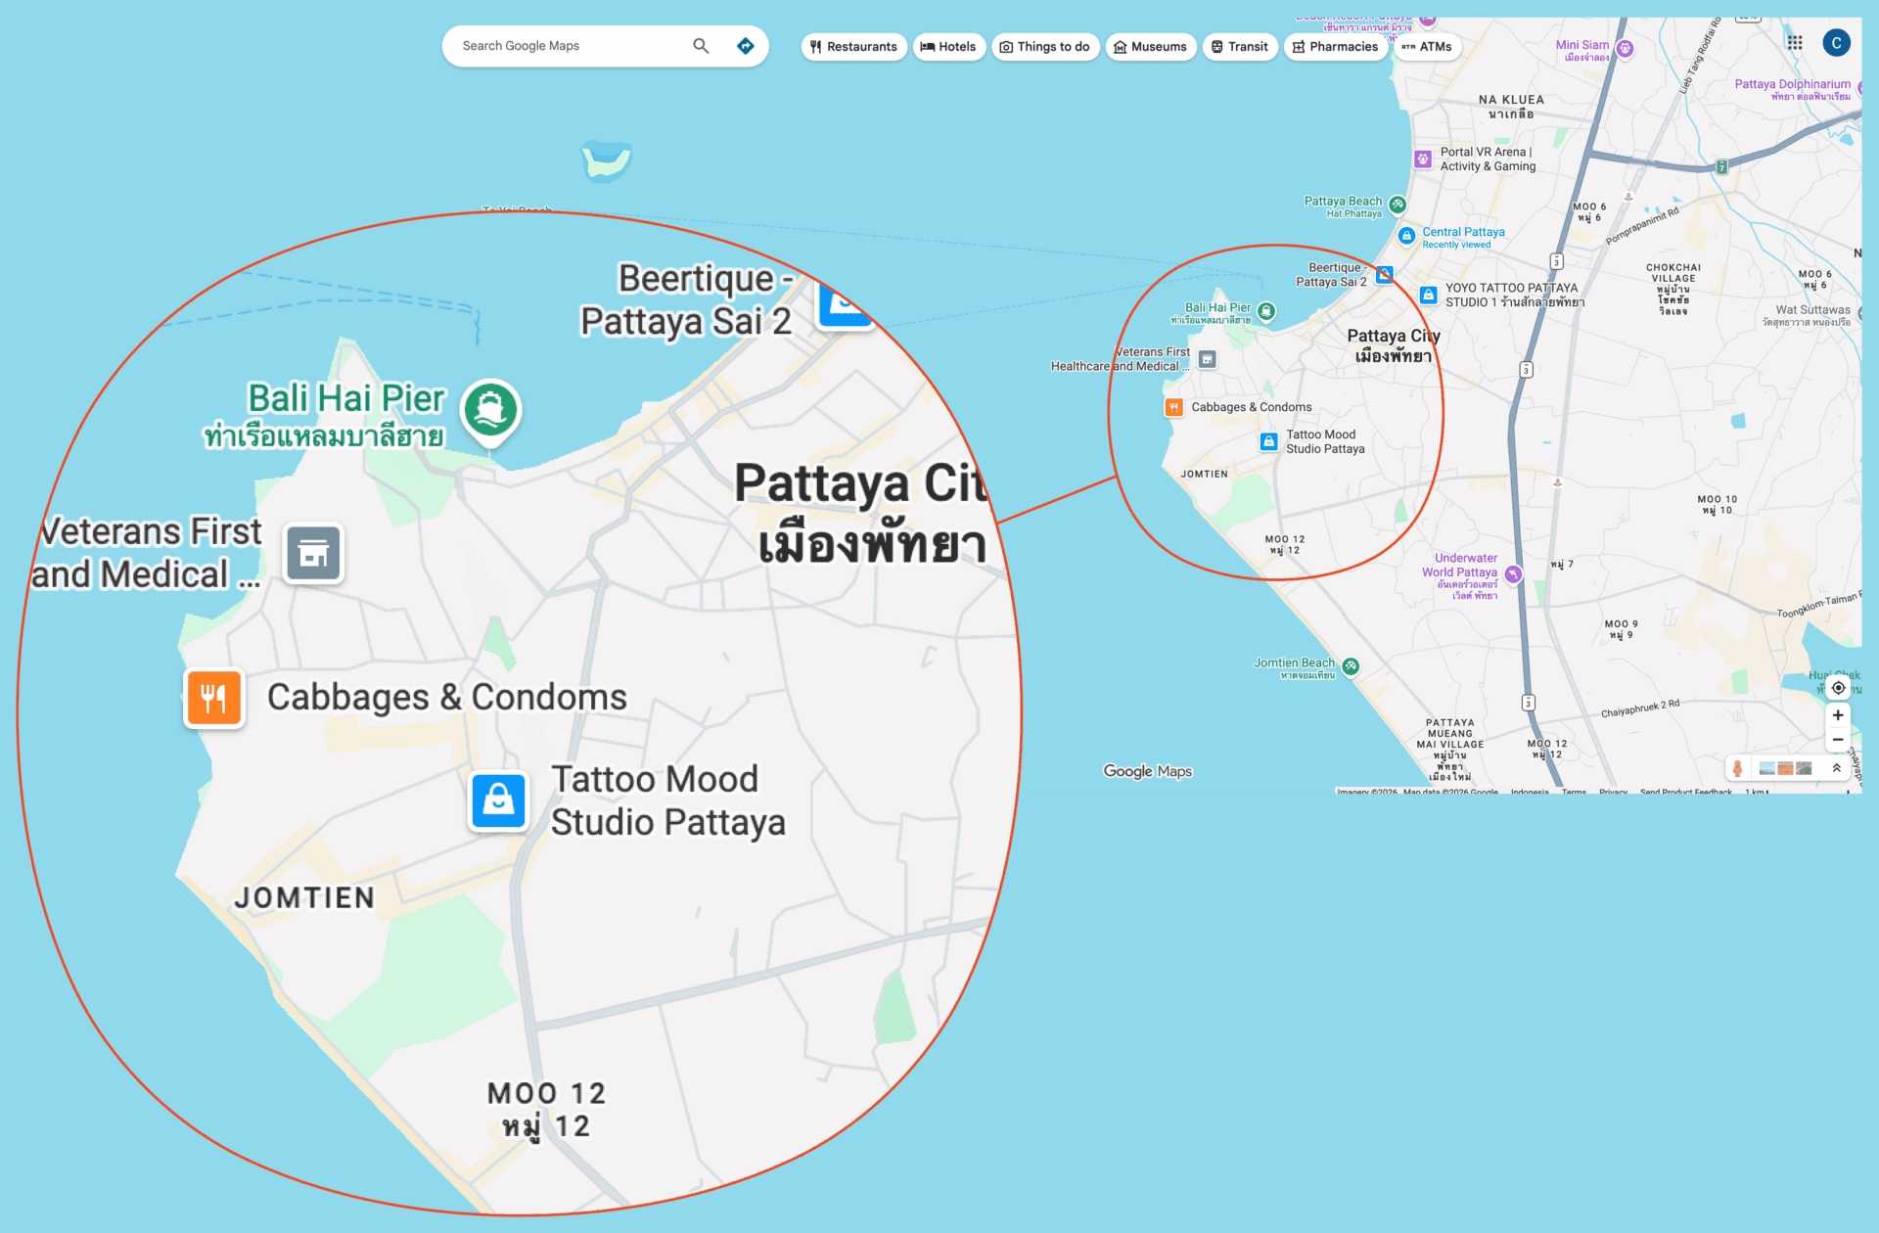The width and height of the screenshot is (1879, 1233).
Task: Click the Veterans First gray store icon in enlarged inset
Action: [x=313, y=554]
